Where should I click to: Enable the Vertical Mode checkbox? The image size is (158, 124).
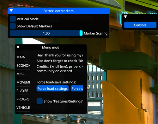13,19
